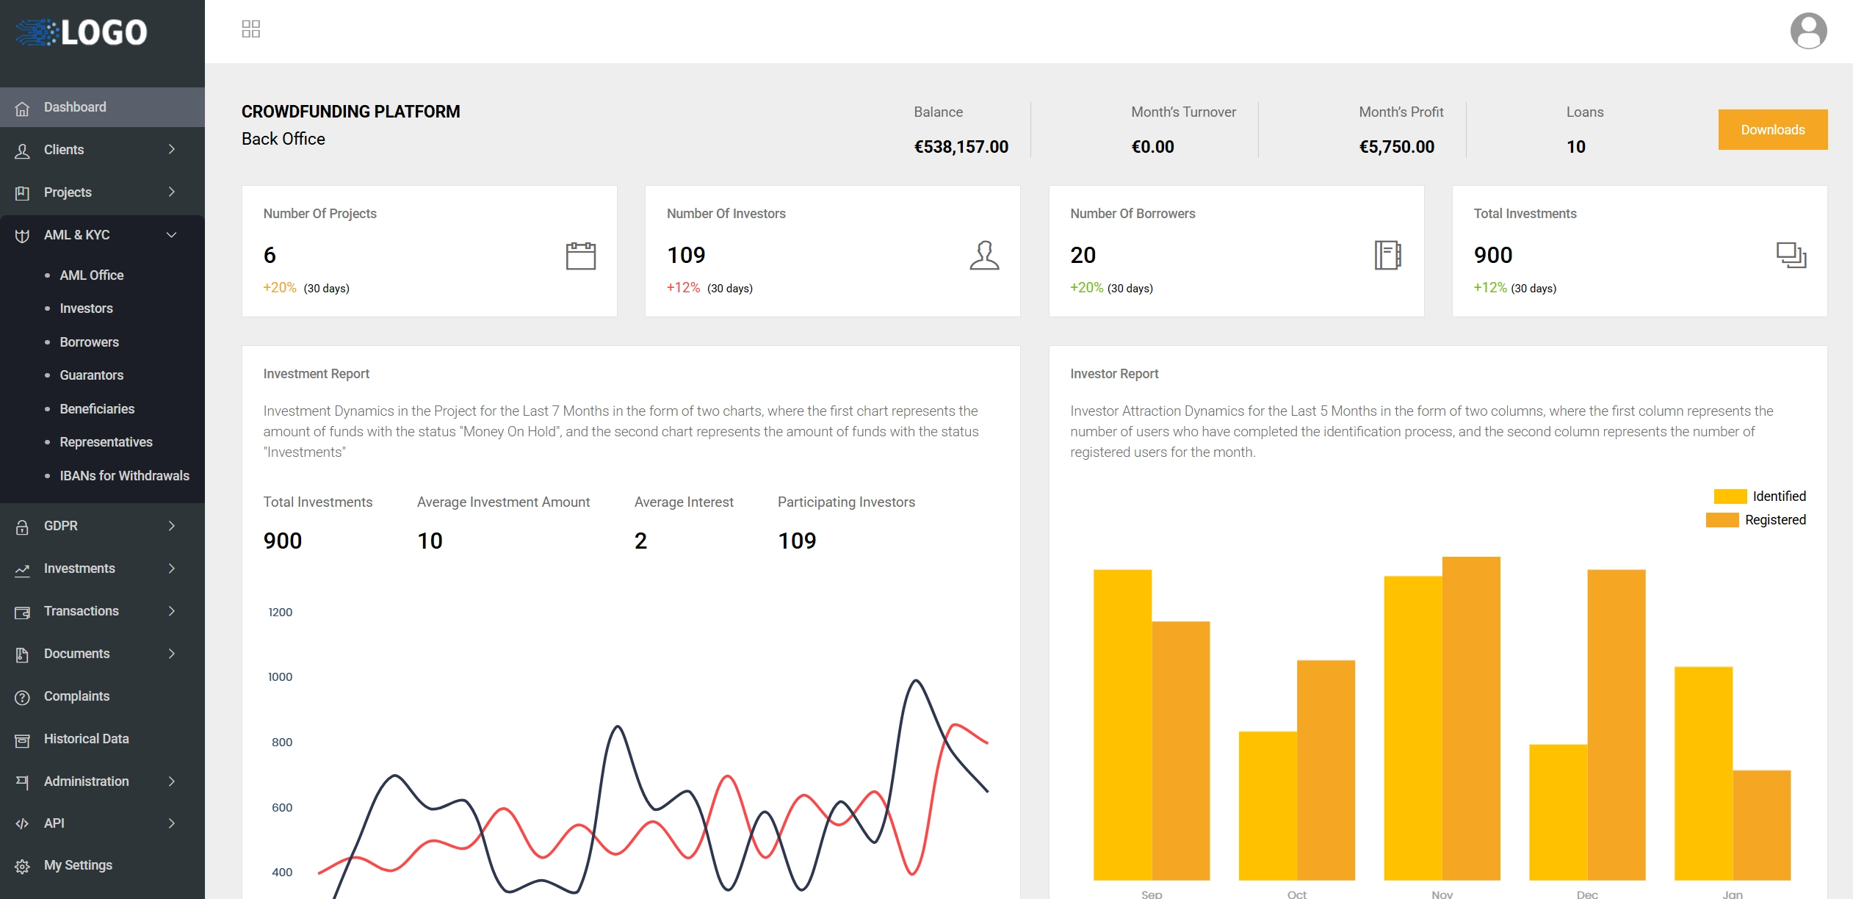Click the person icon in Investors card
This screenshot has height=899, width=1853.
point(984,256)
